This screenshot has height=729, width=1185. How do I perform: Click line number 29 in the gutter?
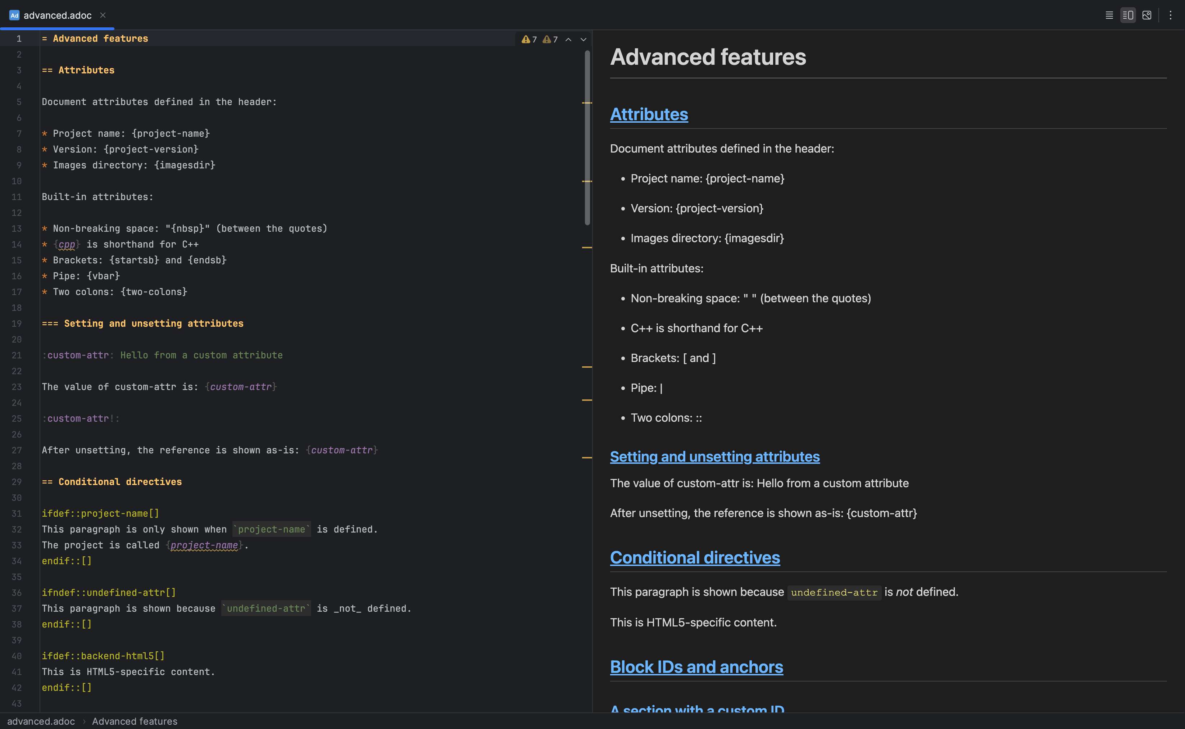(x=17, y=482)
